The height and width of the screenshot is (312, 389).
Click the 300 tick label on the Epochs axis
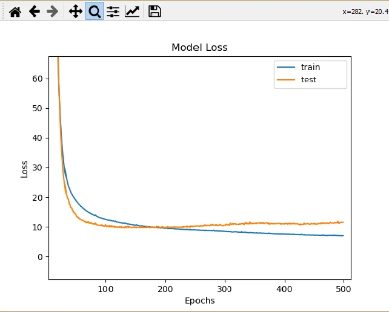[x=225, y=289]
